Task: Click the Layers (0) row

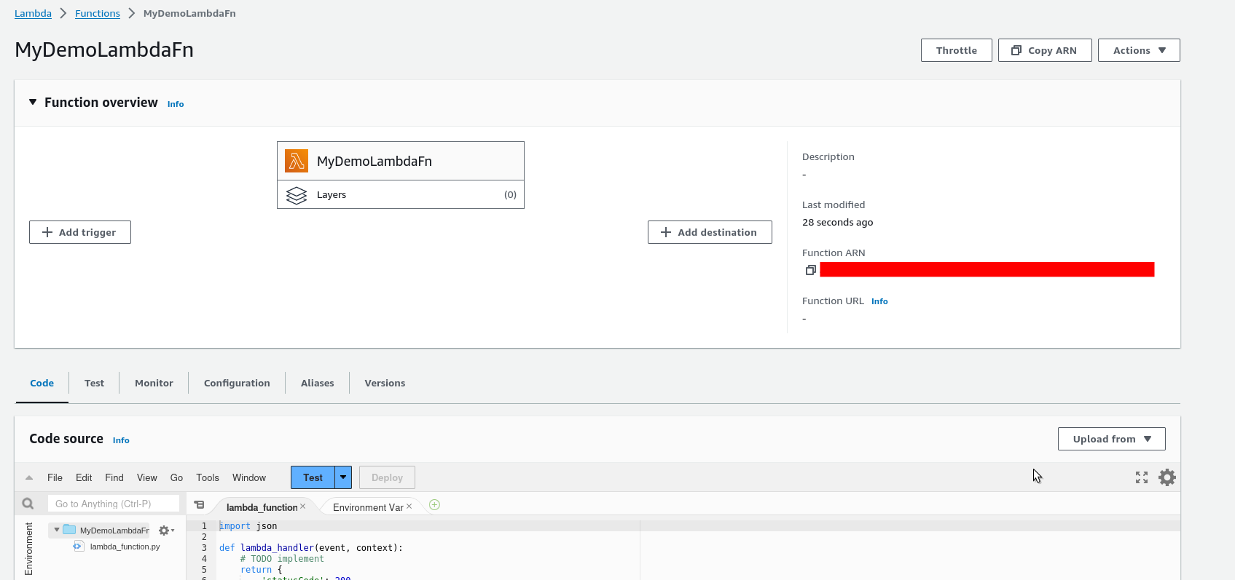Action: coord(401,194)
